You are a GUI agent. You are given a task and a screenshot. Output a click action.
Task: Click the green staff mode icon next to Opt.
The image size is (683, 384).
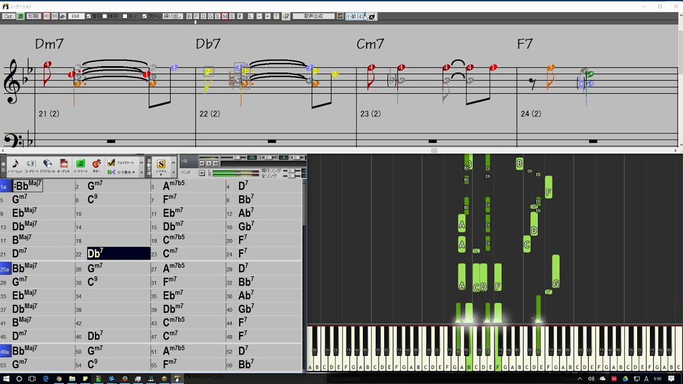20,17
